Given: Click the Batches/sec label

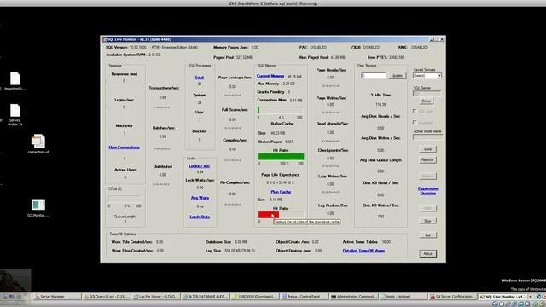Looking at the screenshot, I should [x=164, y=128].
